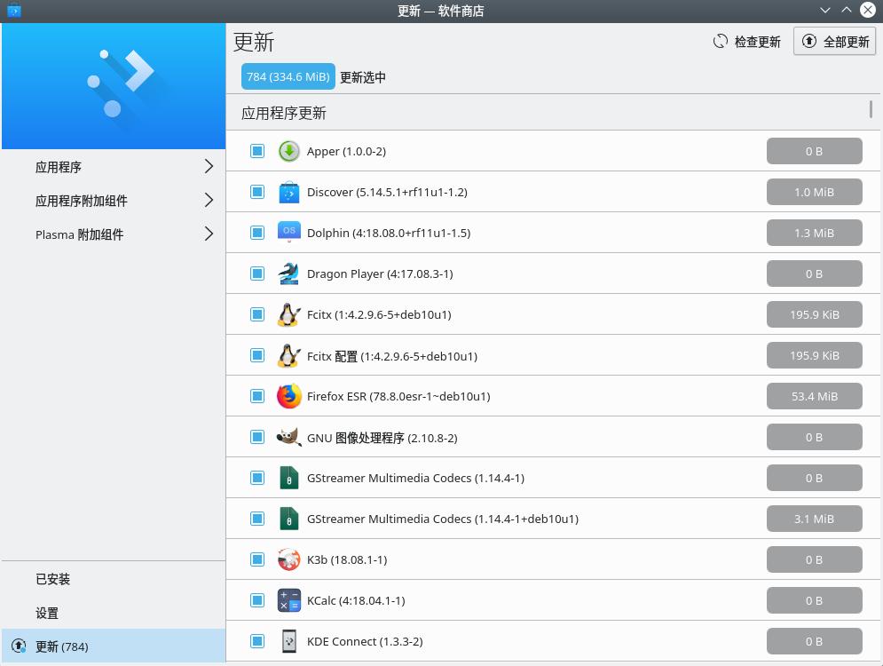883x666 pixels.
Task: Click the update list scrollbar
Action: (x=871, y=113)
